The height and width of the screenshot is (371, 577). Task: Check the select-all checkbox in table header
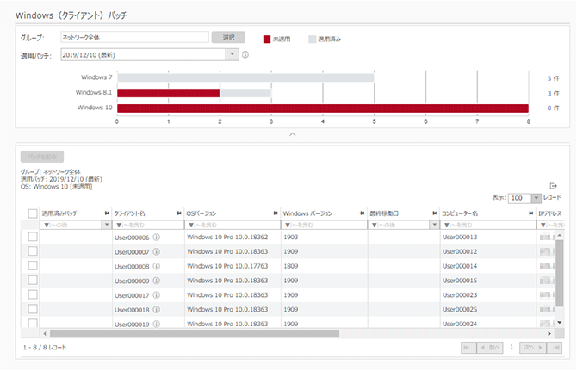(x=33, y=213)
